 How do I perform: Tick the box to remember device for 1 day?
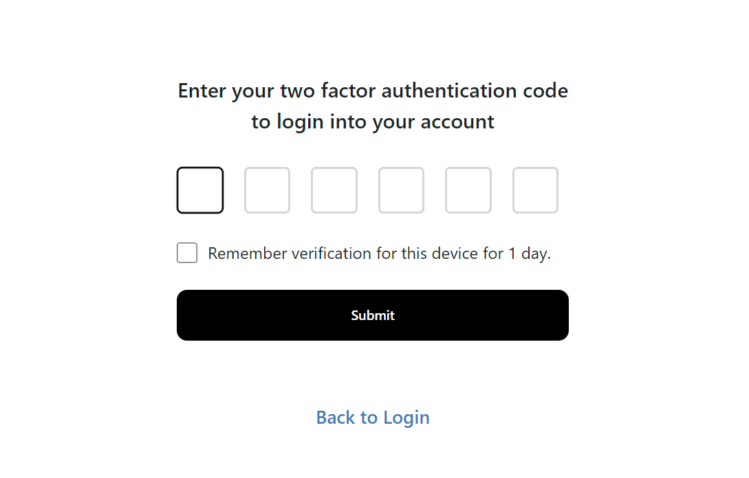tap(187, 253)
